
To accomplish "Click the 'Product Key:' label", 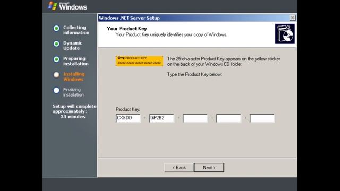I will click(x=127, y=109).
